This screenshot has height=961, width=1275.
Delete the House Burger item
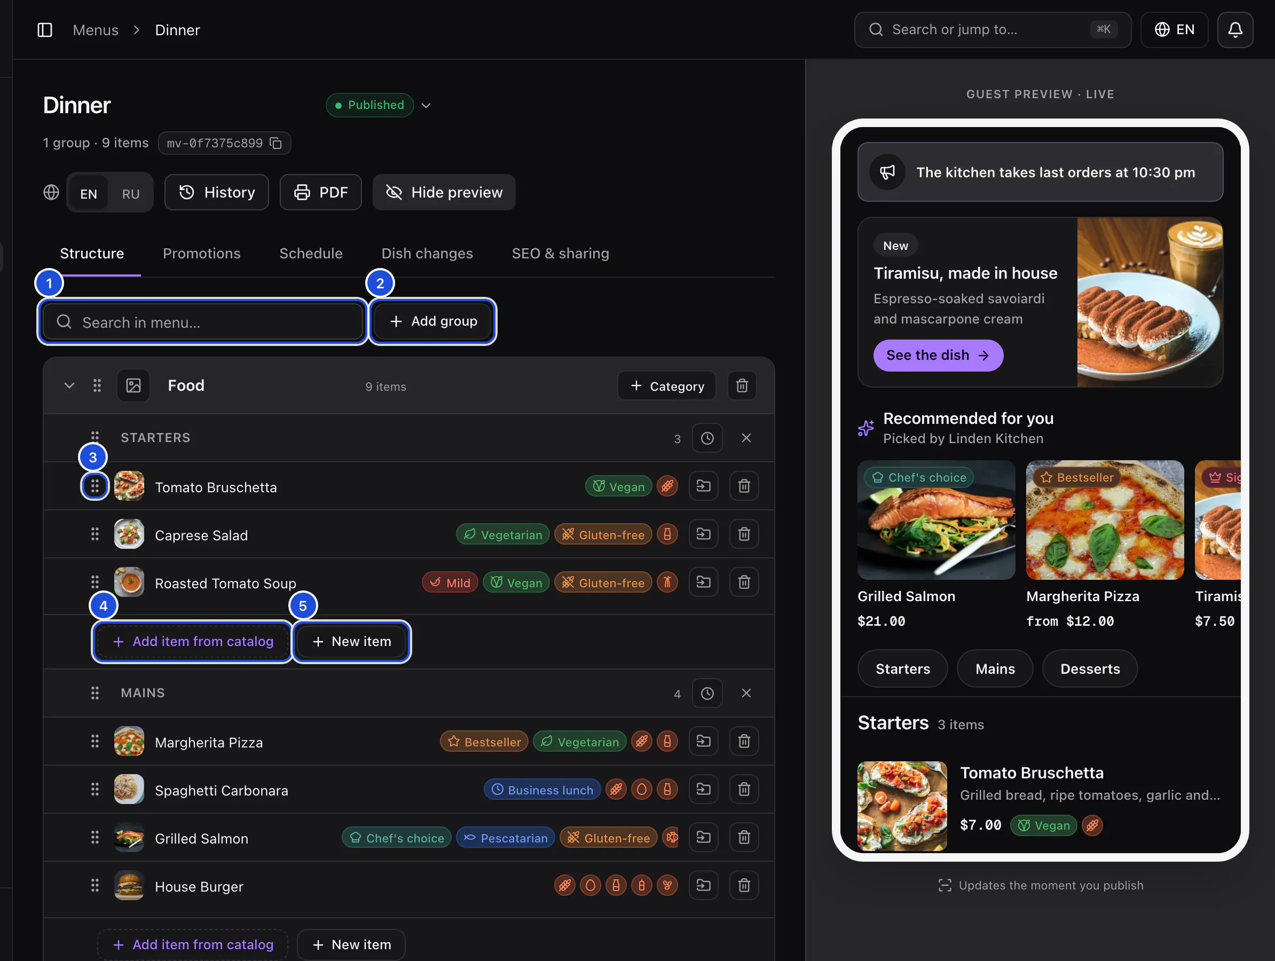(744, 886)
